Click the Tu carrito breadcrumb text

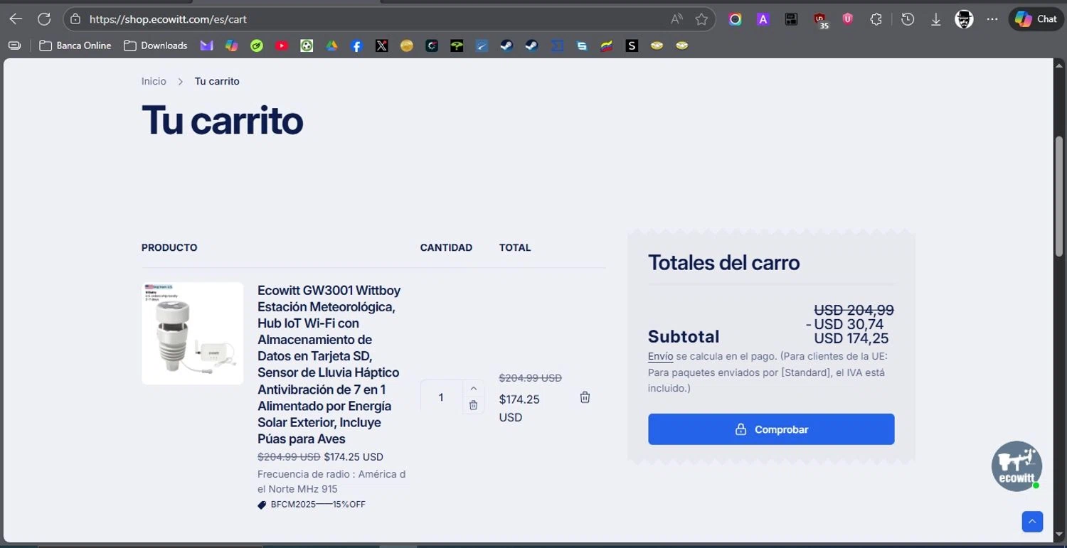[x=217, y=81]
